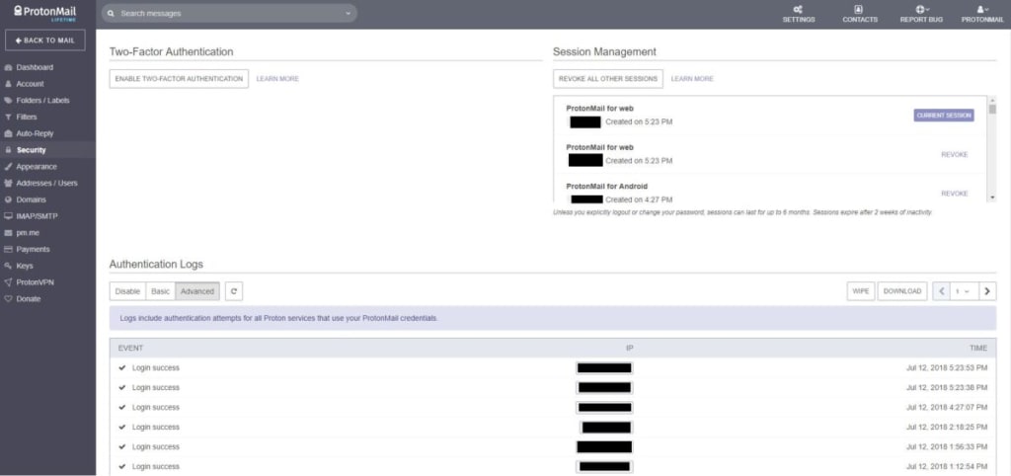
Task: Click the Download logs button
Action: [x=902, y=291]
